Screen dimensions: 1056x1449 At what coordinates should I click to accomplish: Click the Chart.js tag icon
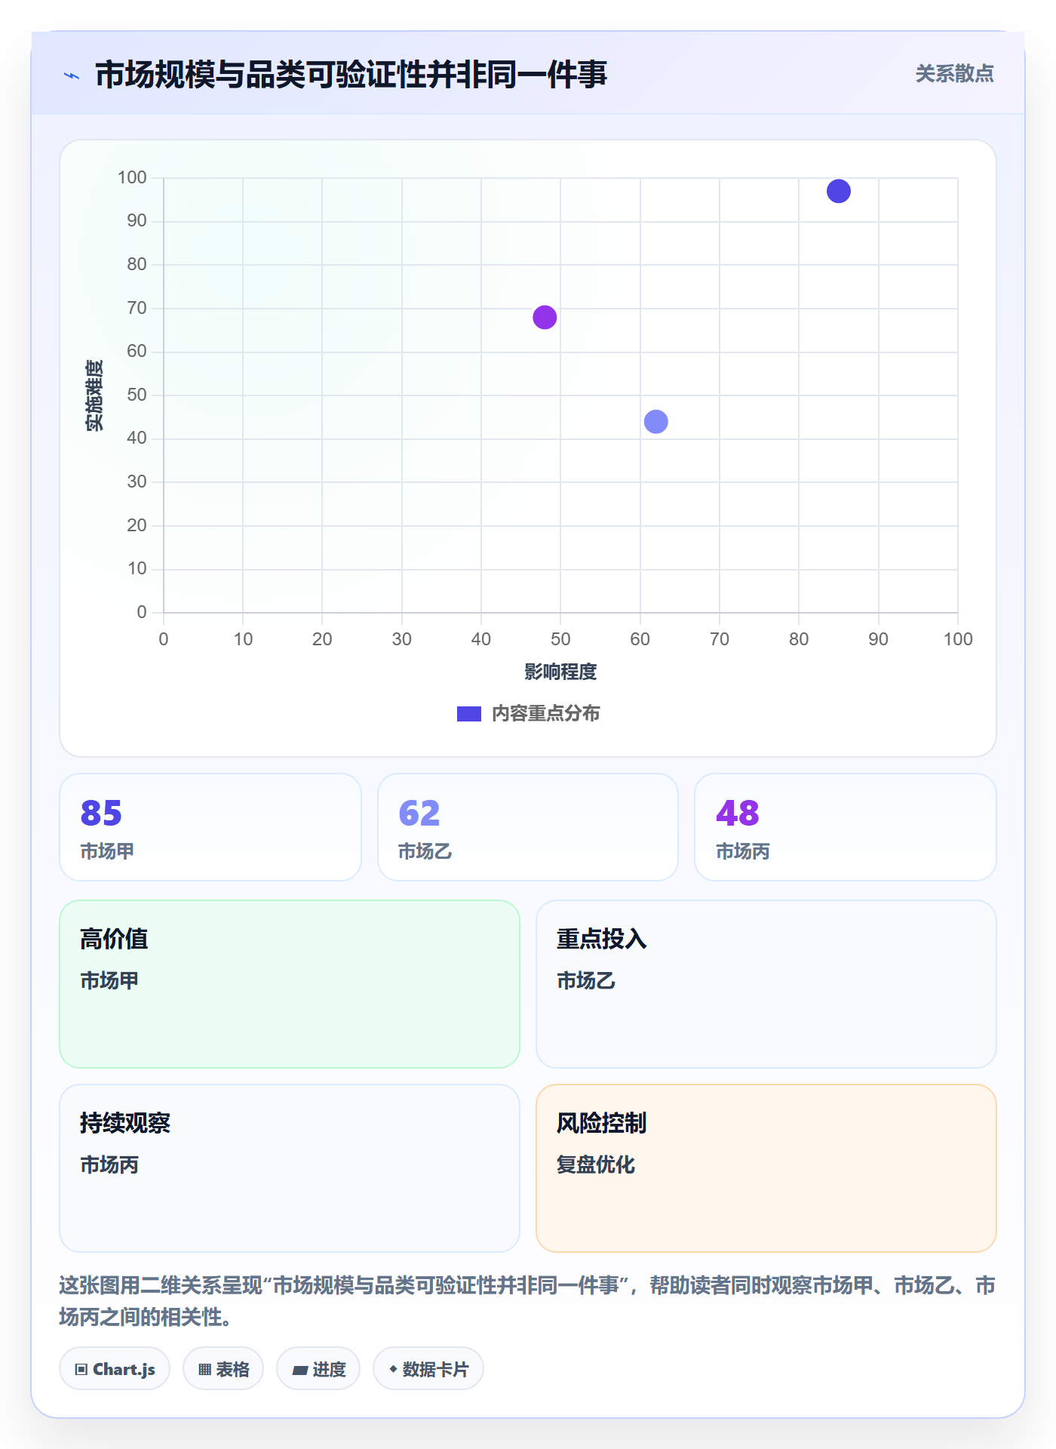81,1369
